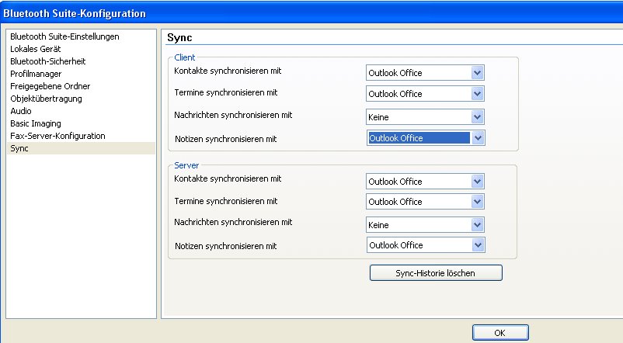Open Fax-Server-Konfiguration page

(x=58, y=136)
